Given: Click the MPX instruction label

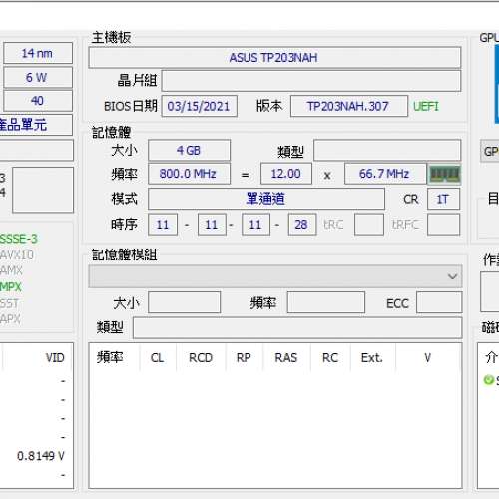Looking at the screenshot, I should [11, 286].
